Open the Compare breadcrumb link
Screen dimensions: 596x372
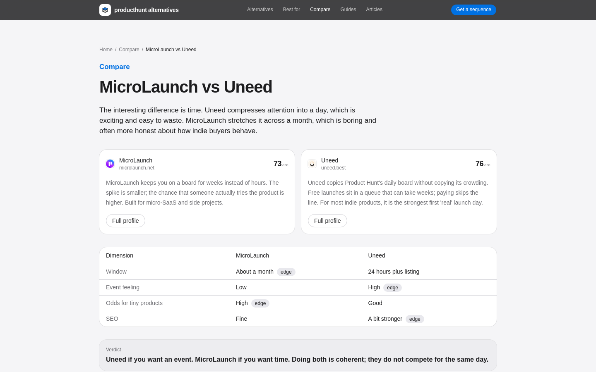(x=129, y=50)
